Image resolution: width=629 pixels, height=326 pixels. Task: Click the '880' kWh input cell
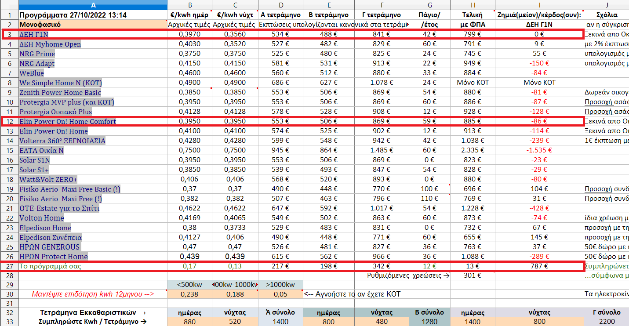[x=189, y=322]
